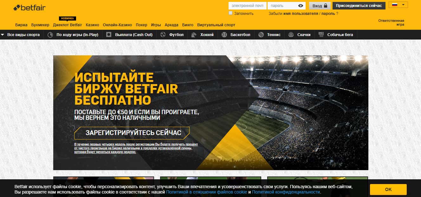Open the Политикой конфиденциальности link
Image resolution: width=421 pixels, height=197 pixels.
(286, 192)
